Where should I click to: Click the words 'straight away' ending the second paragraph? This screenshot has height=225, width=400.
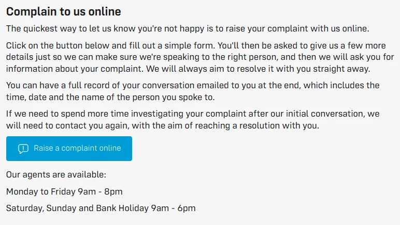(x=341, y=69)
